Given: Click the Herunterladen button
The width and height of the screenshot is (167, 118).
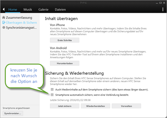Looking at the screenshot, I should pyautogui.click(x=64, y=63).
